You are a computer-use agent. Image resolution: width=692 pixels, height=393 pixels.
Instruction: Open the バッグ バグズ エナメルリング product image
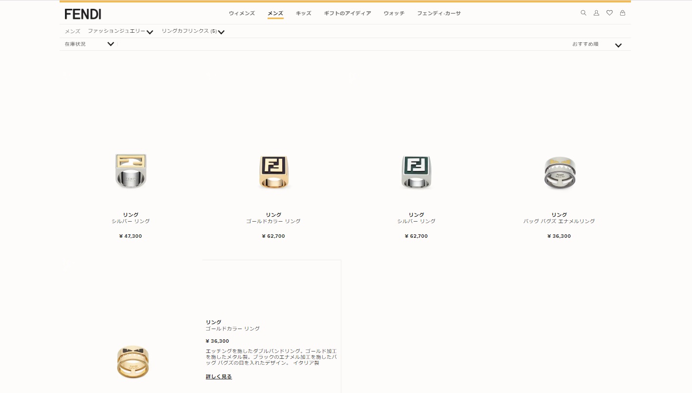click(x=559, y=173)
